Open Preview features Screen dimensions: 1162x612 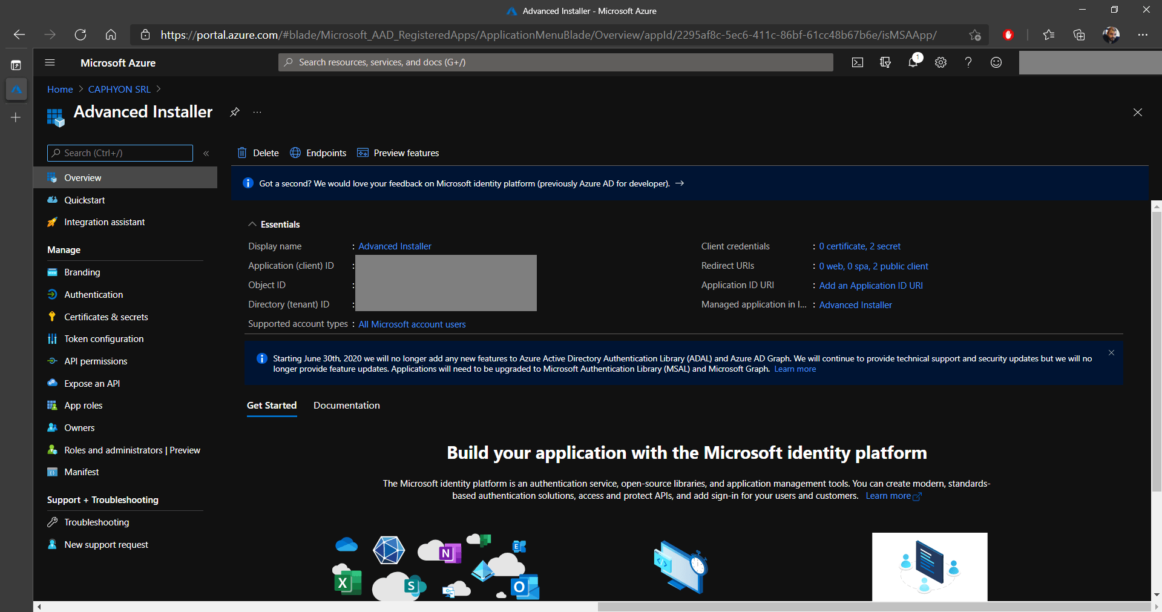(x=398, y=153)
